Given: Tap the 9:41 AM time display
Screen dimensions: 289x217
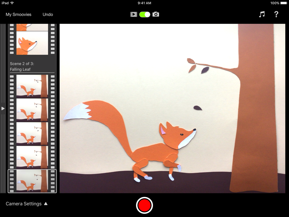Looking at the screenshot, I should point(144,3).
